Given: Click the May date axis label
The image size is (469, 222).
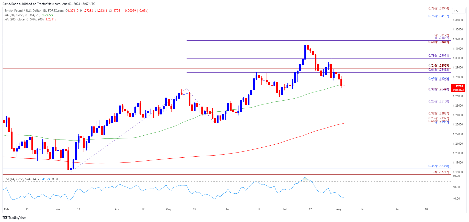Looking at the screenshot, I should (x=169, y=209).
